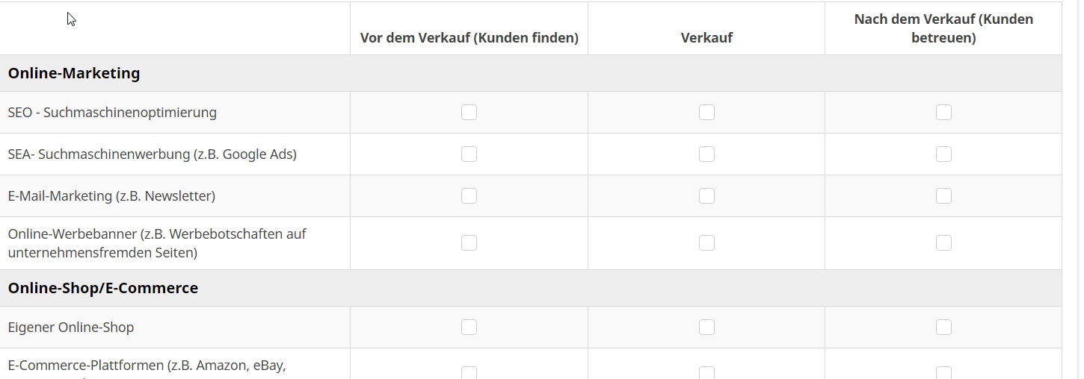Viewport: 1084px width, 379px height.
Task: Click the Vor dem Verkauf column header
Action: click(469, 38)
